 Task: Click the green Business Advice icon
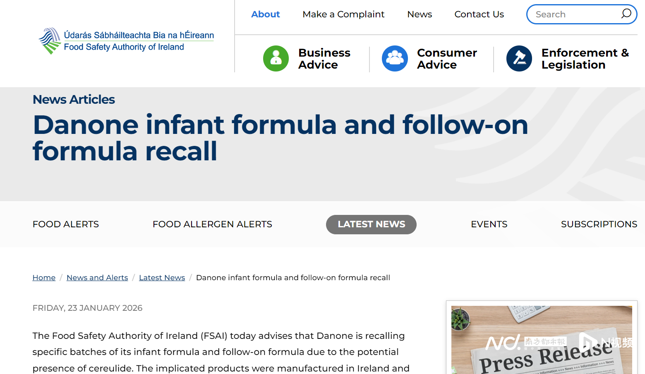pos(276,59)
